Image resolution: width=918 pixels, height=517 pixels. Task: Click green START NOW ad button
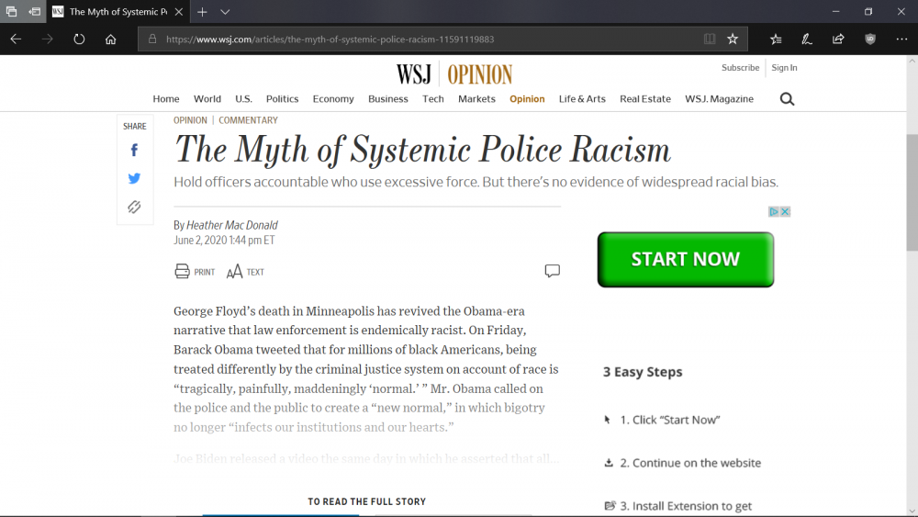point(686,259)
